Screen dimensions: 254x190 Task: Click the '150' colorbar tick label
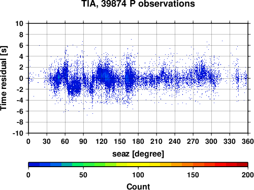(x=193, y=175)
